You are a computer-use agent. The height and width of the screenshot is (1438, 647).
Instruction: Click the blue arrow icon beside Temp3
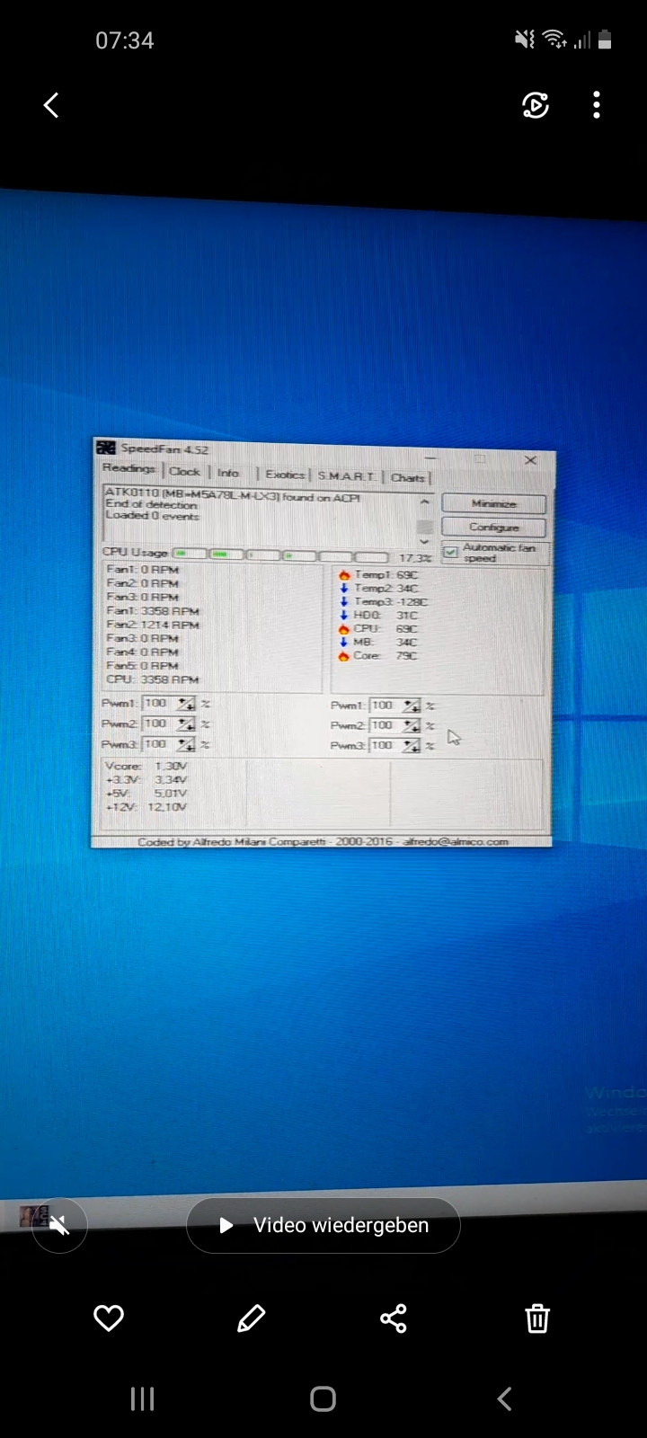[x=343, y=601]
